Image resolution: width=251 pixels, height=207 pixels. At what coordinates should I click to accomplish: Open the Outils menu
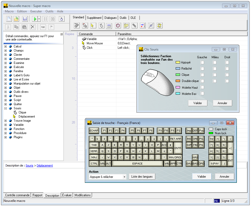click(49, 11)
